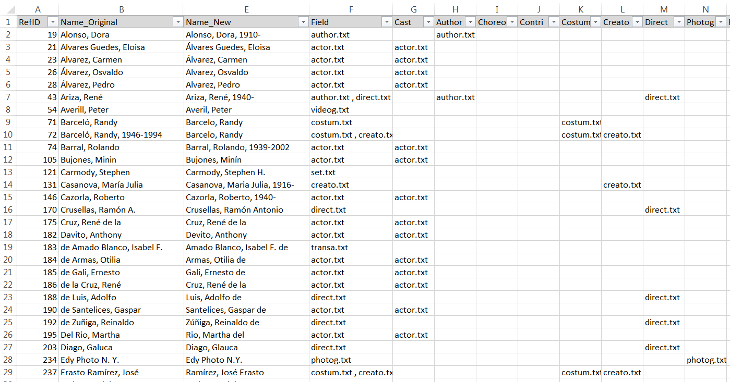The height and width of the screenshot is (382, 730).
Task: Open the Author column filter dropdown
Action: click(x=470, y=22)
